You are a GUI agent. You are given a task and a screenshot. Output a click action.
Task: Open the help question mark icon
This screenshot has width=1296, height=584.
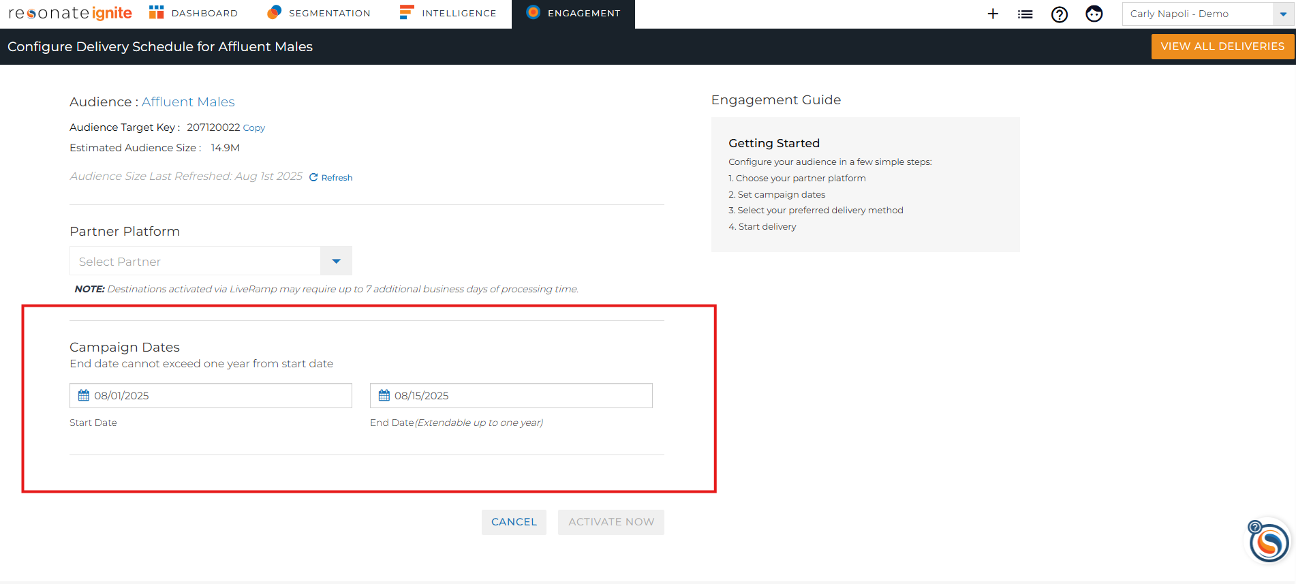click(1060, 14)
